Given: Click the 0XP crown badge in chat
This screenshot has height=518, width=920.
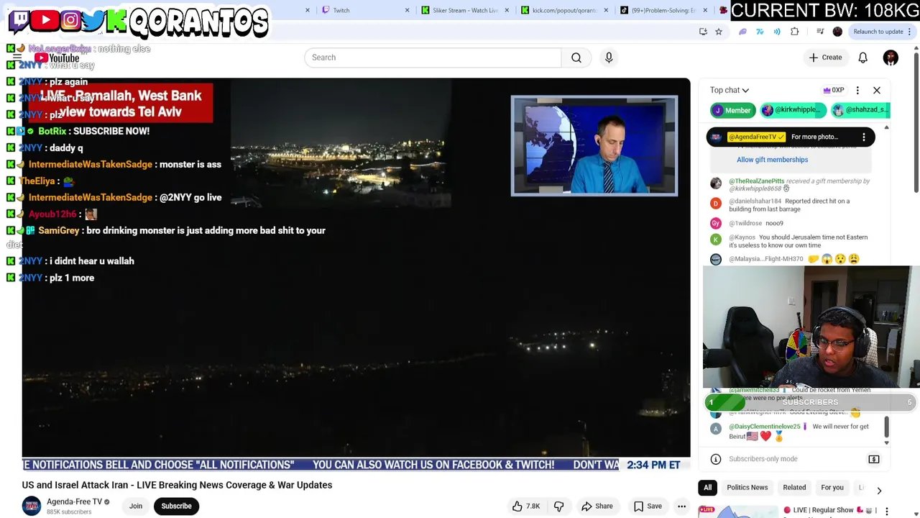Looking at the screenshot, I should [834, 90].
